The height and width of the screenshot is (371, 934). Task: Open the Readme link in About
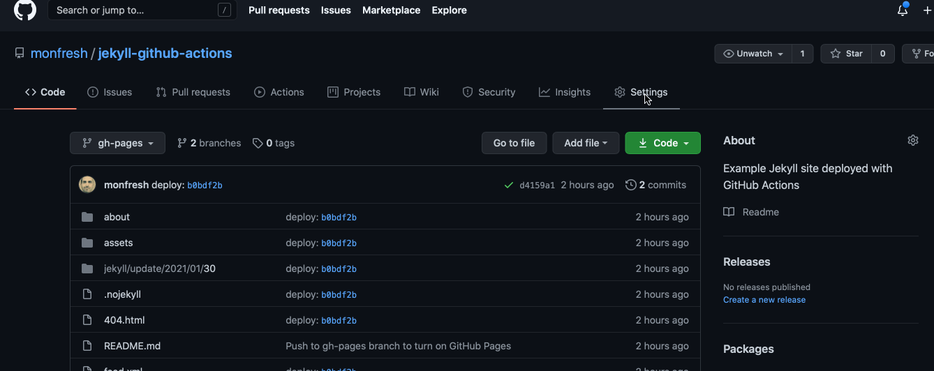[x=760, y=212]
